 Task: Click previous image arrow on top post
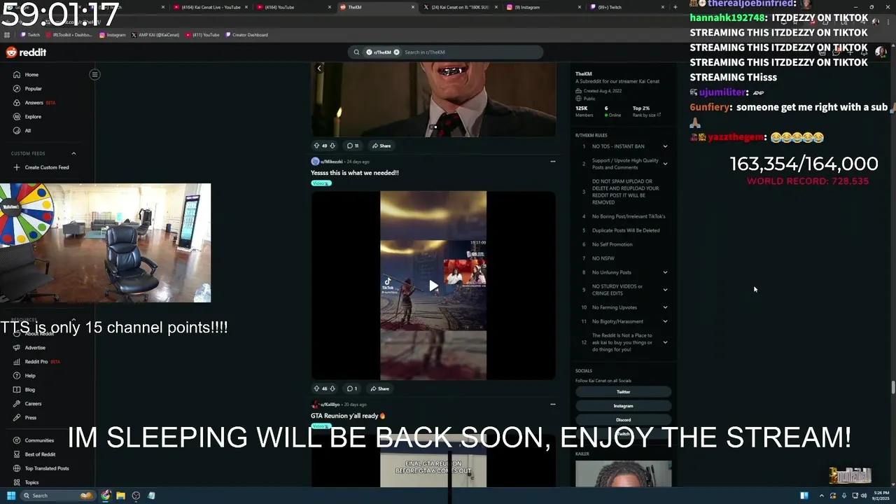point(319,69)
